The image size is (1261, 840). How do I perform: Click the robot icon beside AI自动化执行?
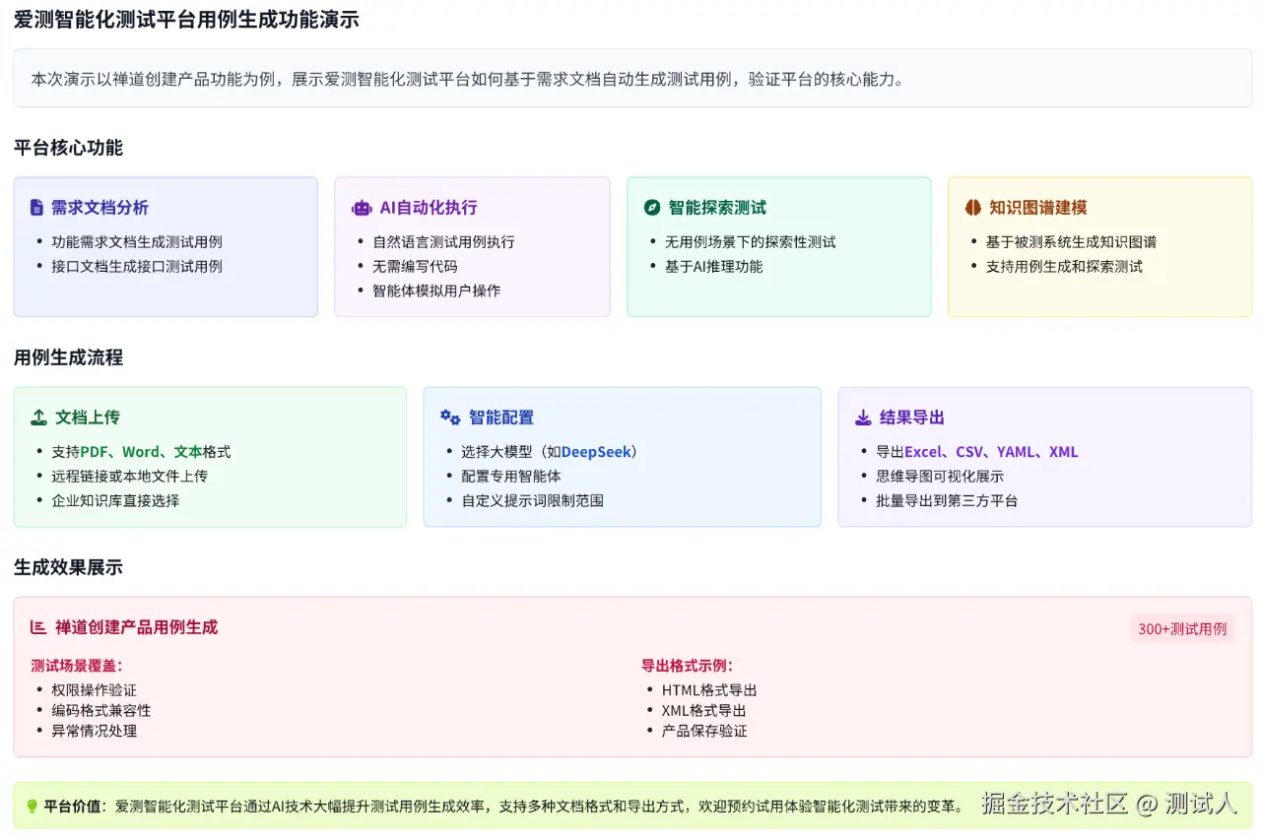pos(362,208)
